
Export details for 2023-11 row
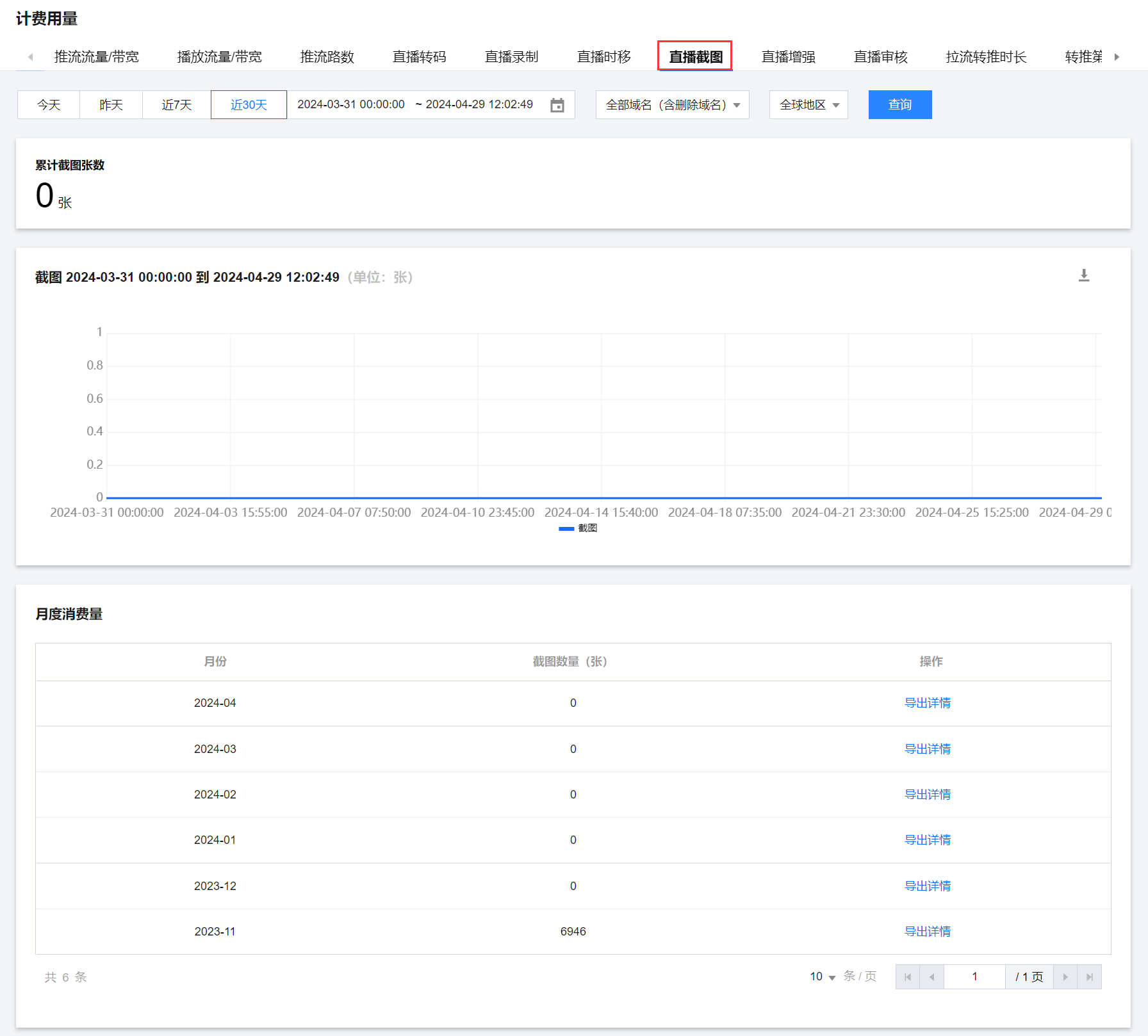click(927, 932)
